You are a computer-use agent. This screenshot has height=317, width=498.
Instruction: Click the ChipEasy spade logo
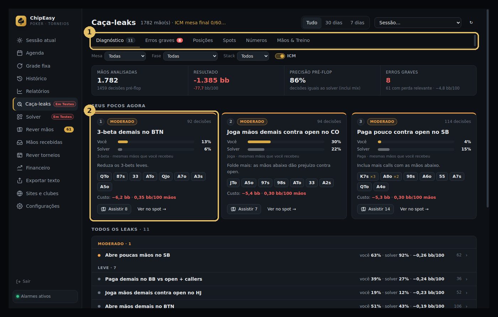click(x=21, y=21)
